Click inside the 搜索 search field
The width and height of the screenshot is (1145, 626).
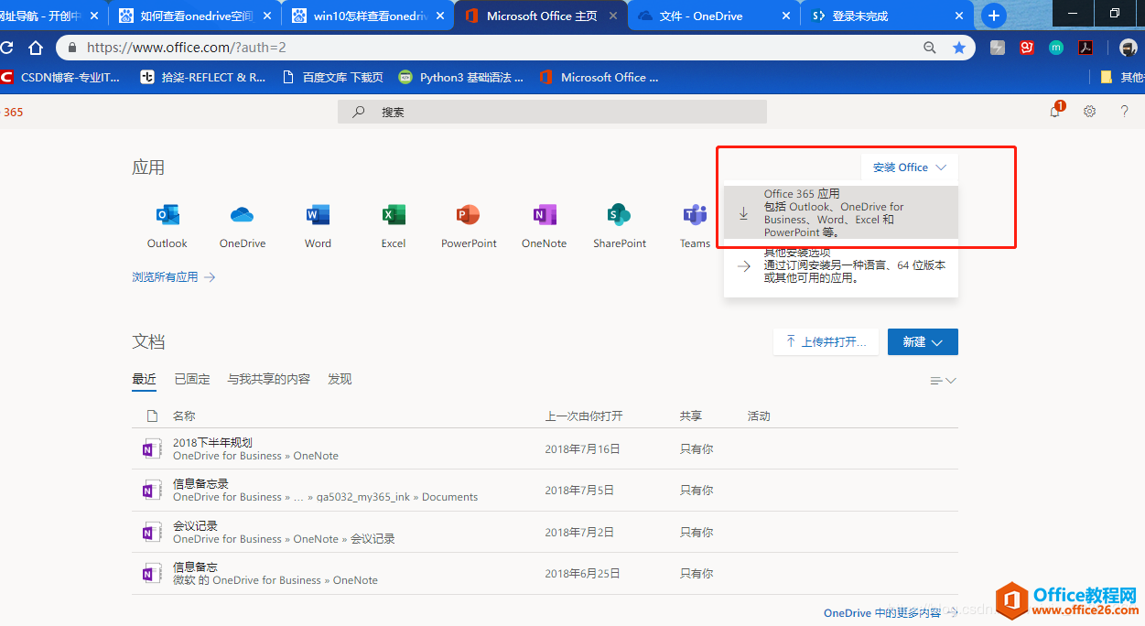click(x=549, y=111)
